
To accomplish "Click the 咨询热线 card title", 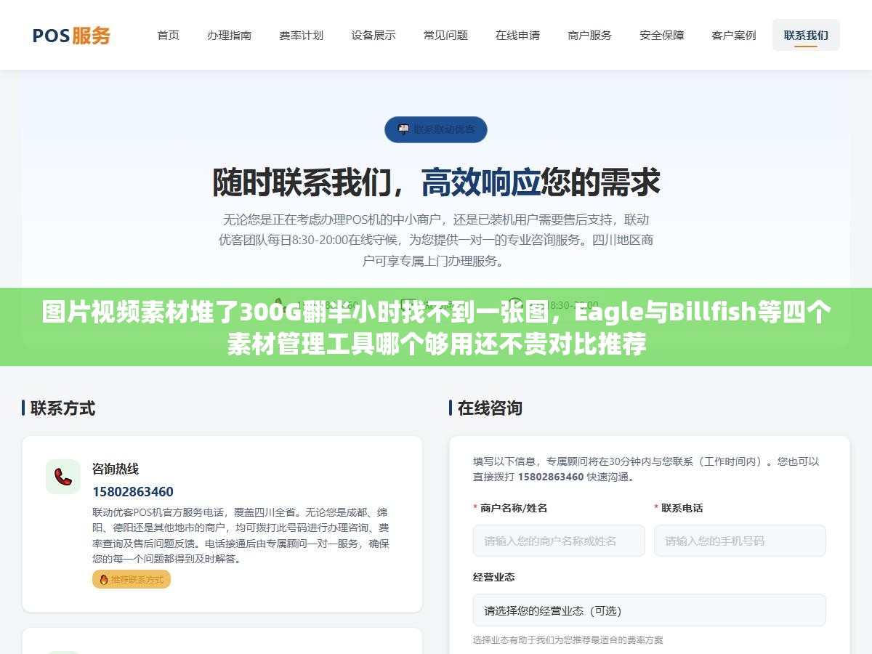I will (115, 469).
